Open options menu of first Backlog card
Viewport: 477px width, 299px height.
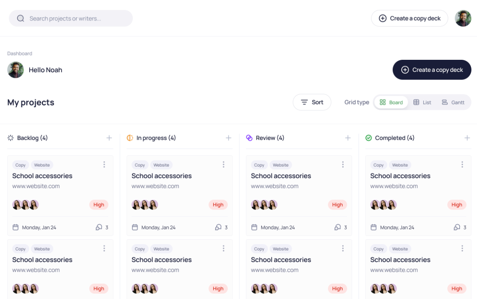coord(104,165)
